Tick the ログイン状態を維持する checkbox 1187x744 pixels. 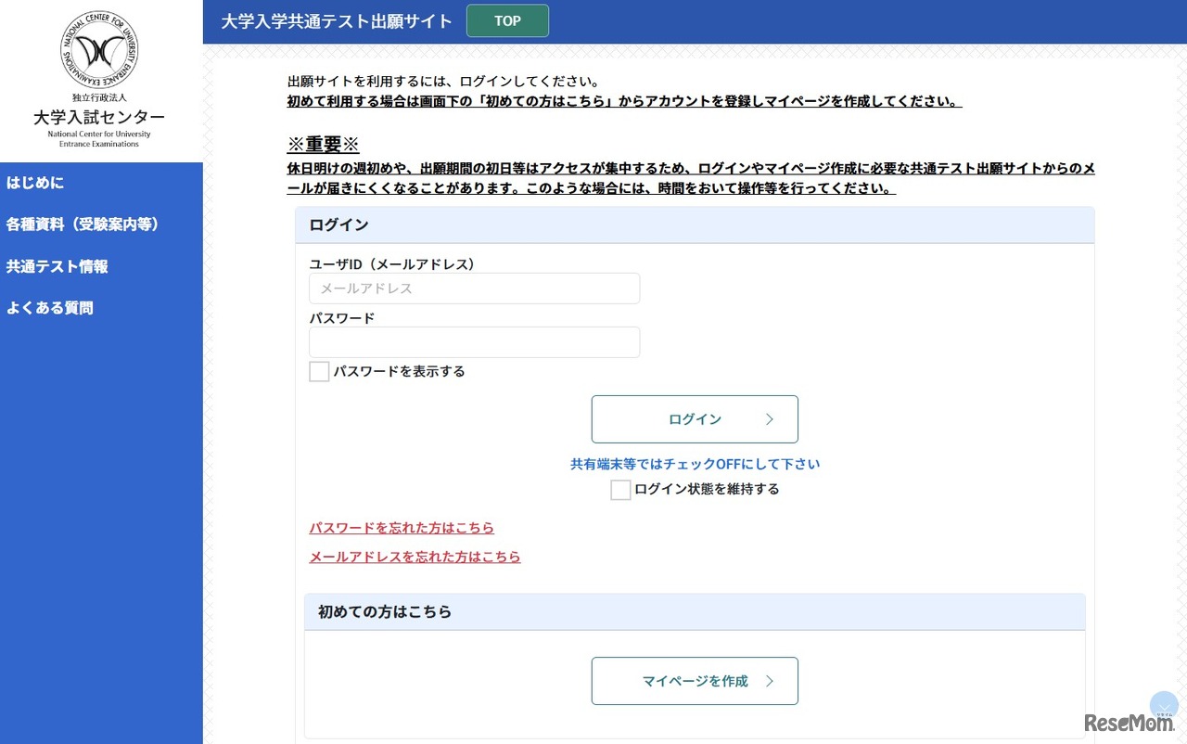point(620,490)
